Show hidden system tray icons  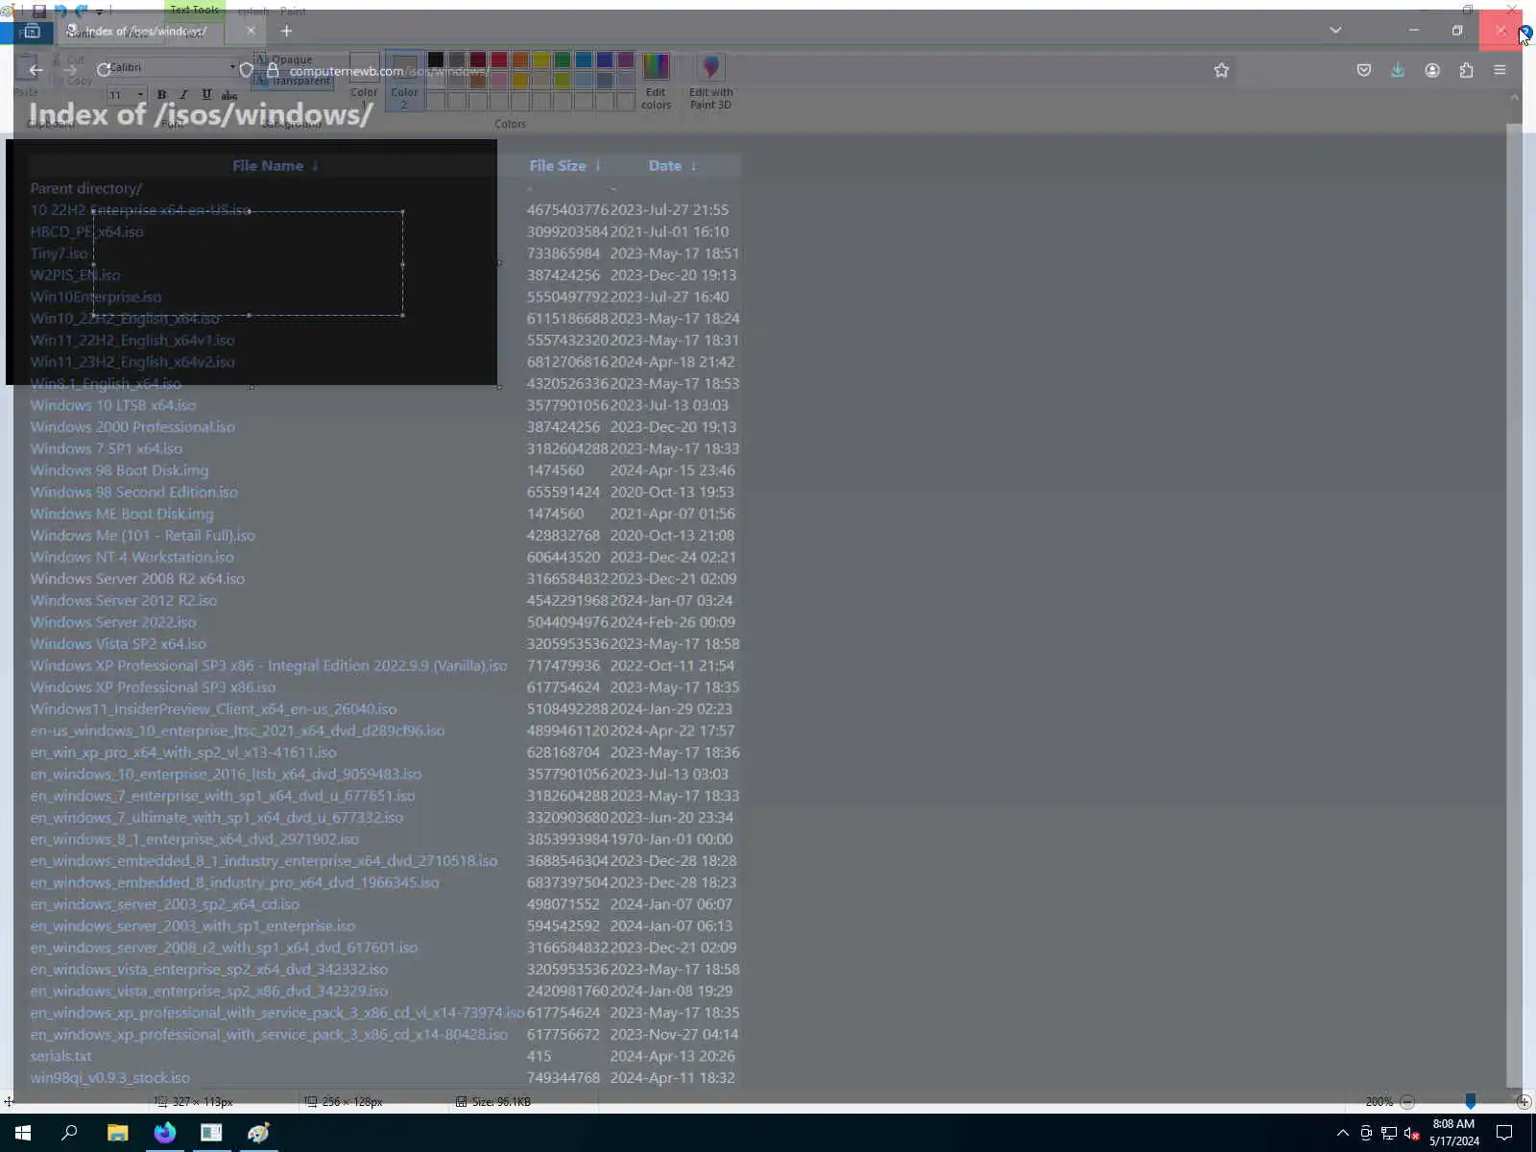tap(1342, 1133)
